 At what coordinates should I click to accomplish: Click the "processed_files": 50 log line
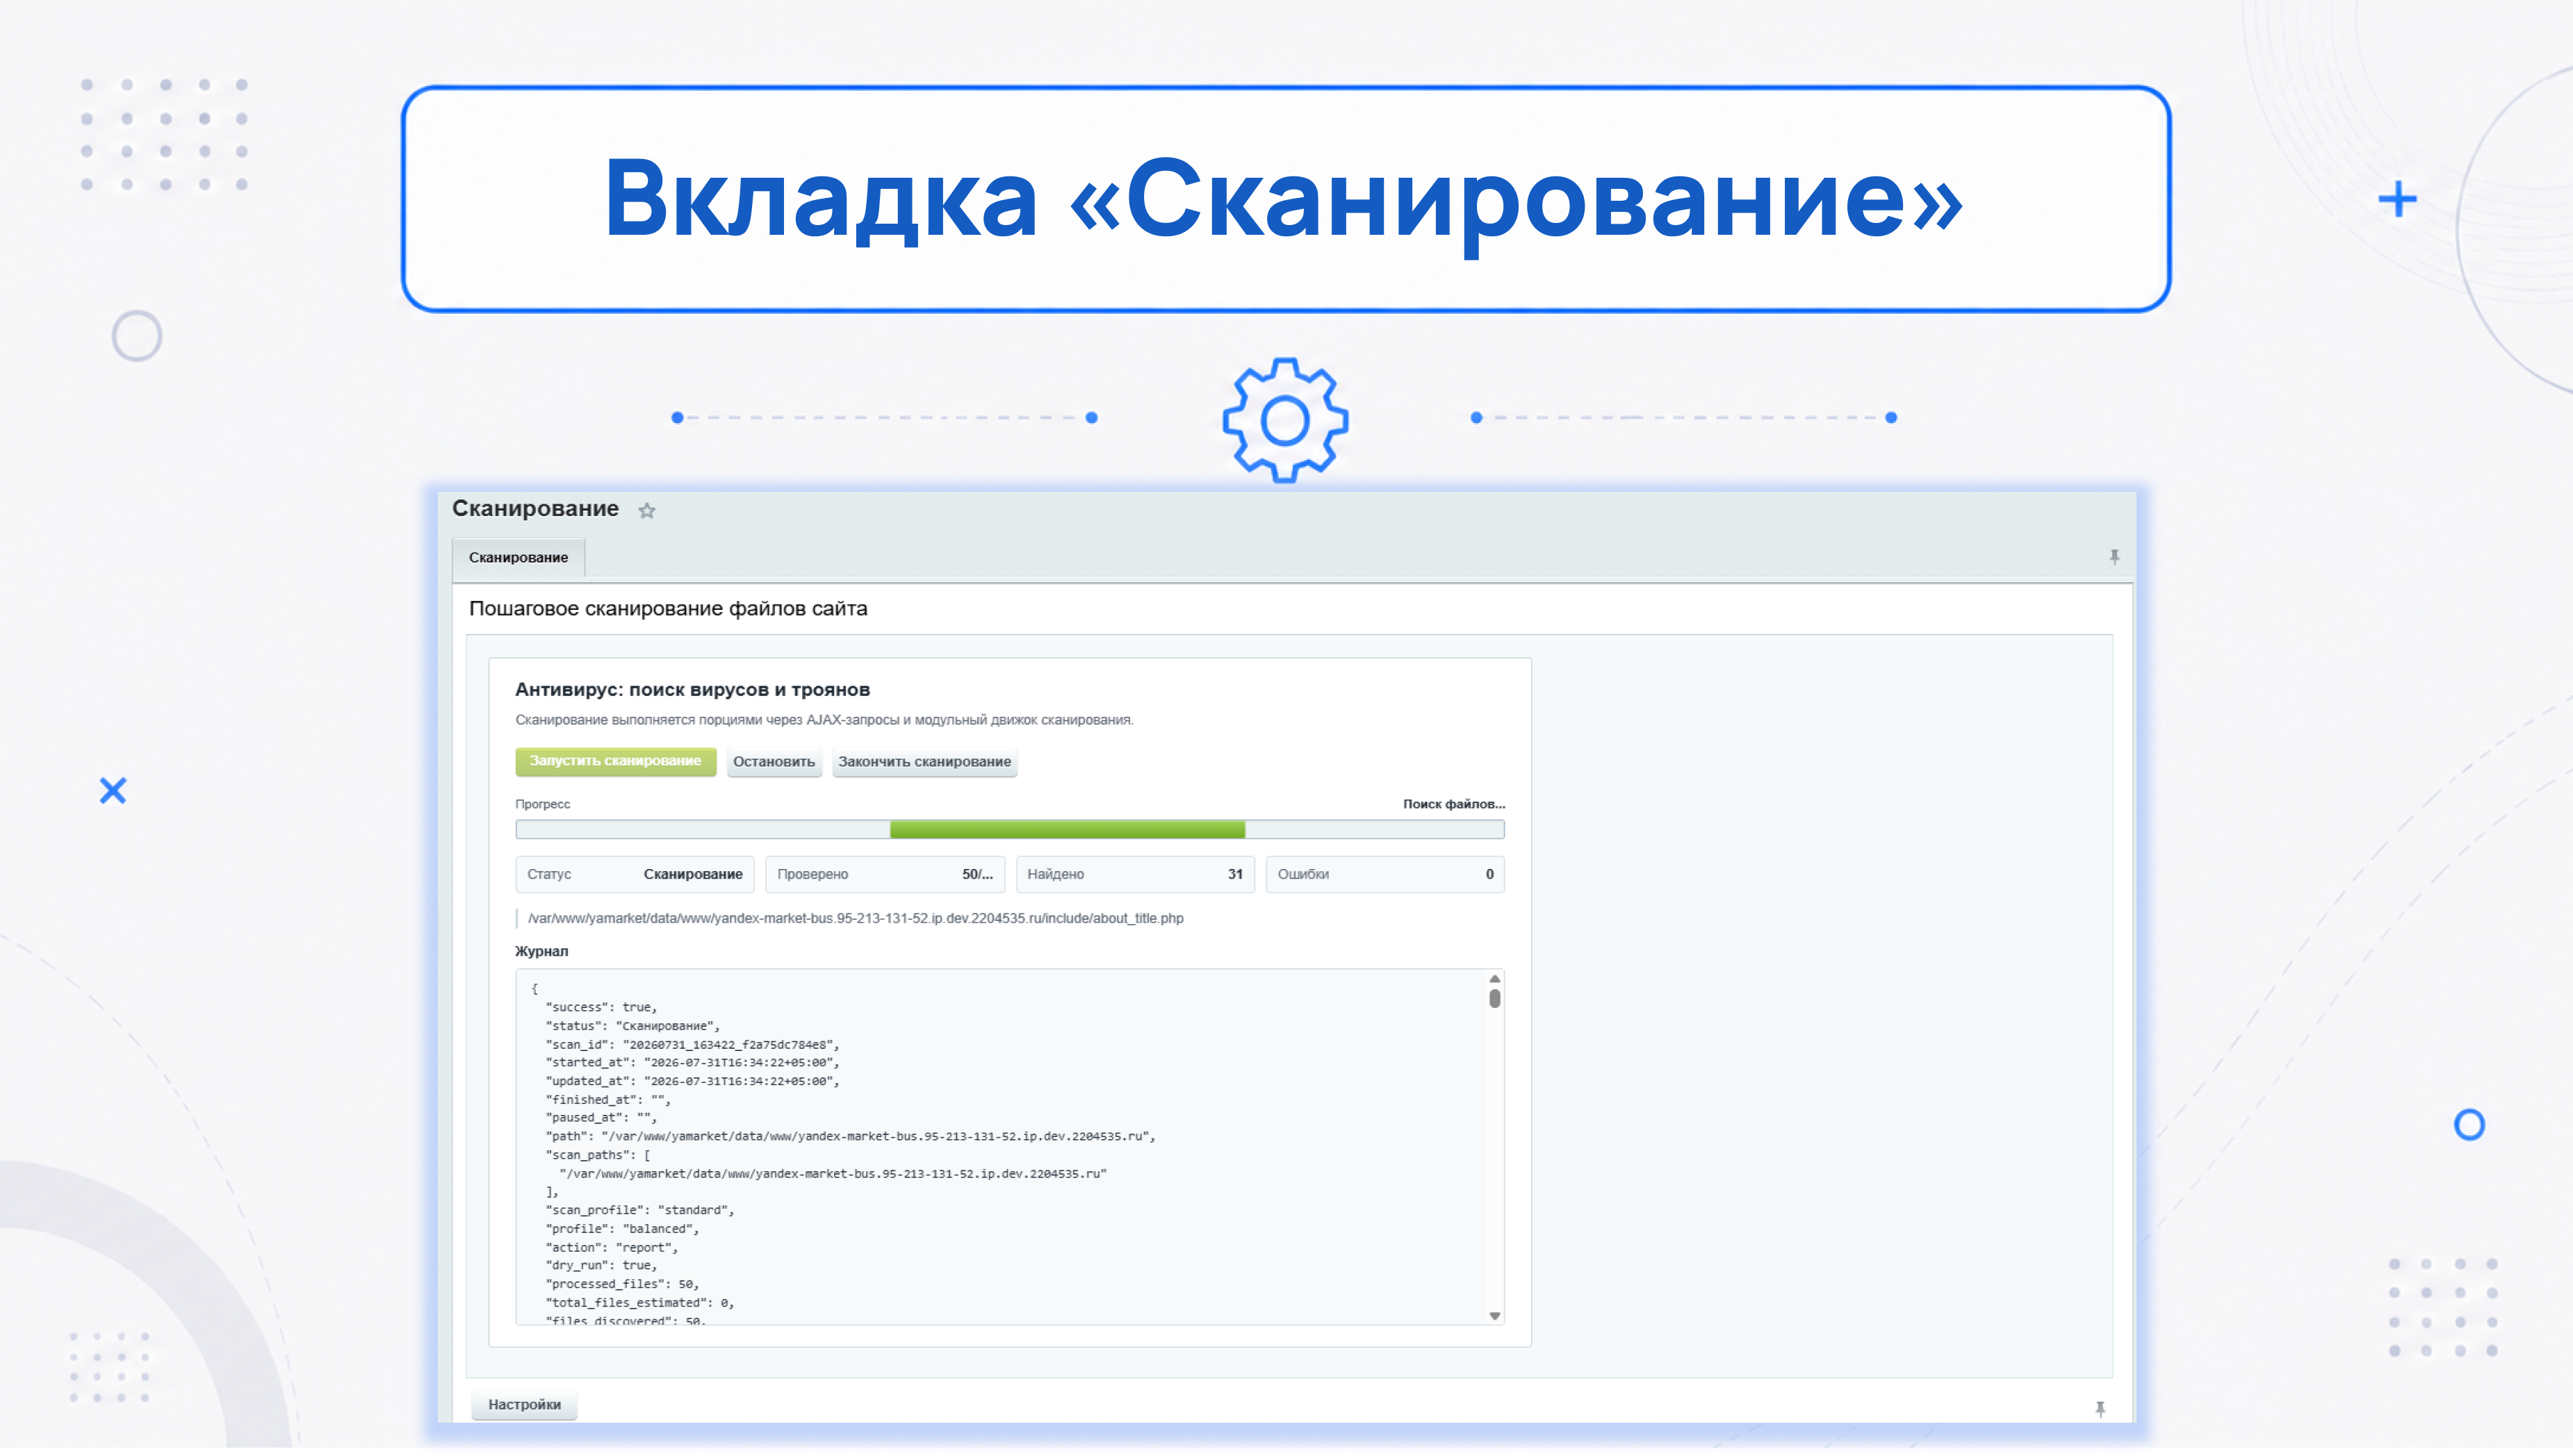622,1285
